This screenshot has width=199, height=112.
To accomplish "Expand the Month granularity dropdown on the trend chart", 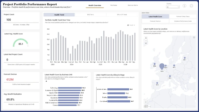I will [131, 25].
